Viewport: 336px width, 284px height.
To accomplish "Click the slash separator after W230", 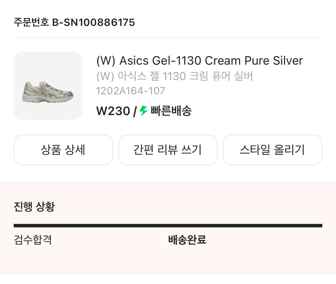I will click(135, 111).
